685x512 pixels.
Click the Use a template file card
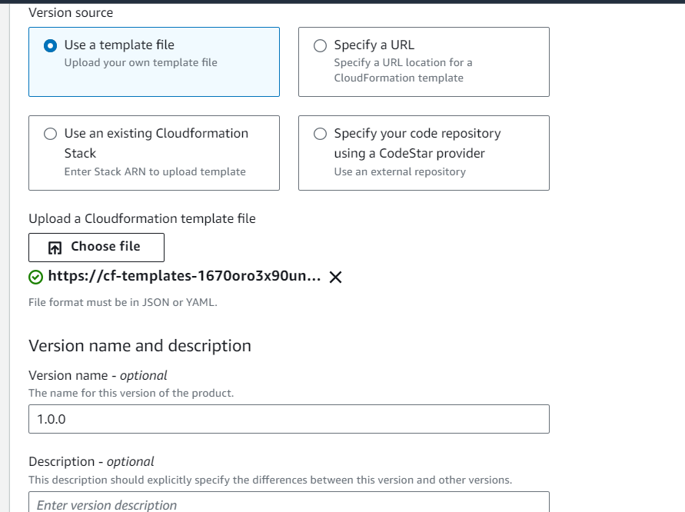[x=154, y=62]
